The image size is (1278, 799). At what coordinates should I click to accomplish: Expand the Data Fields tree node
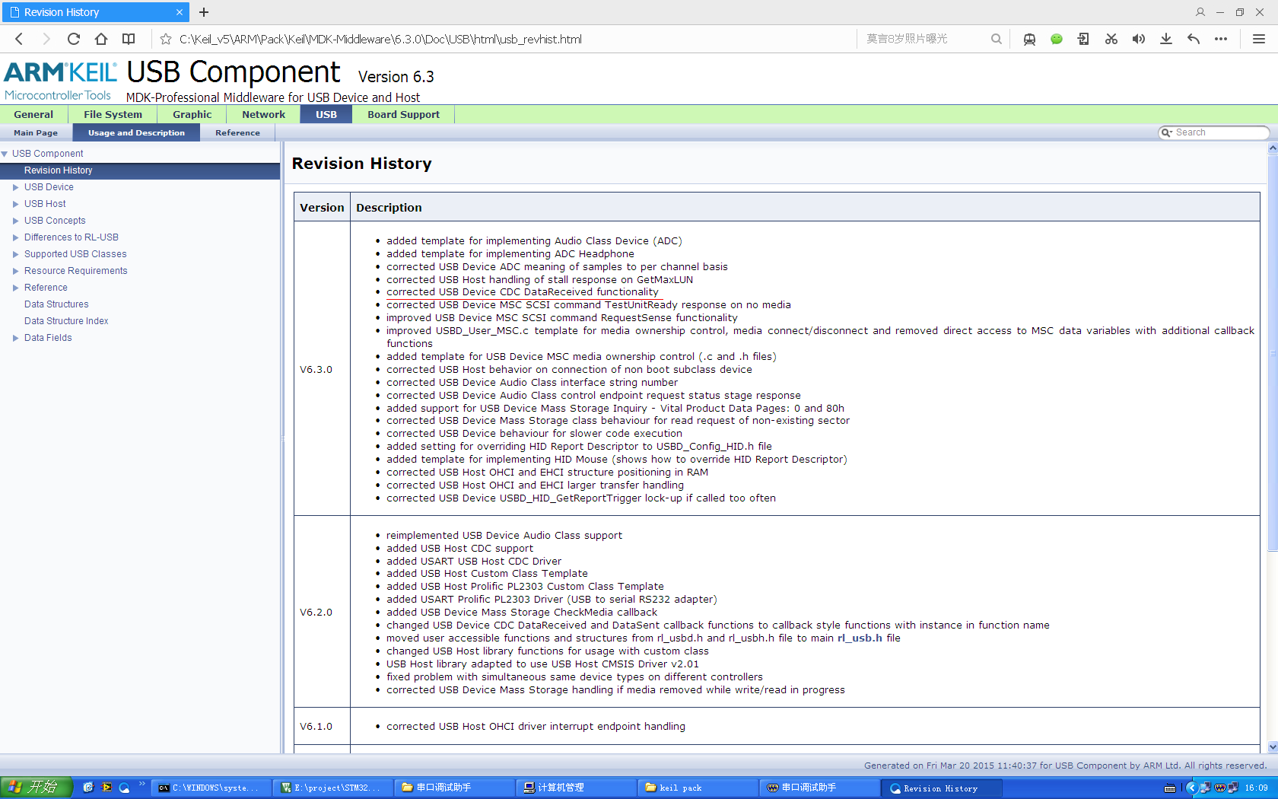(15, 338)
